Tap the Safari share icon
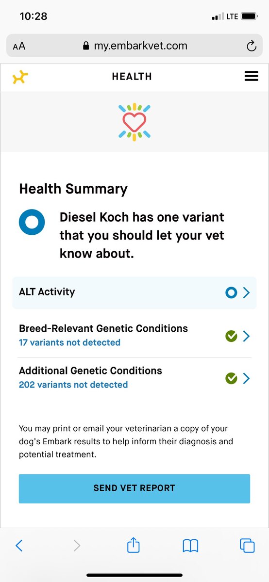269x582 pixels. pyautogui.click(x=134, y=545)
